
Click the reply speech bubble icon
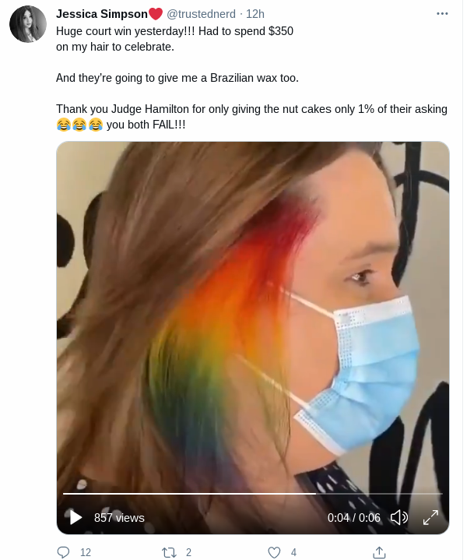click(x=63, y=552)
